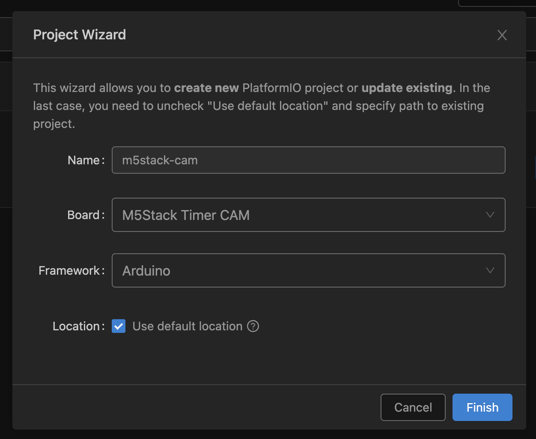Click the "Framework:" field label

(71, 270)
